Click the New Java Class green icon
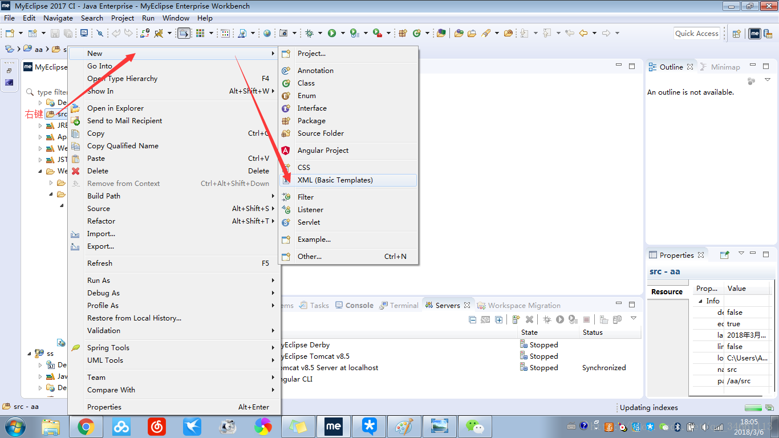The height and width of the screenshot is (438, 779). point(417,33)
